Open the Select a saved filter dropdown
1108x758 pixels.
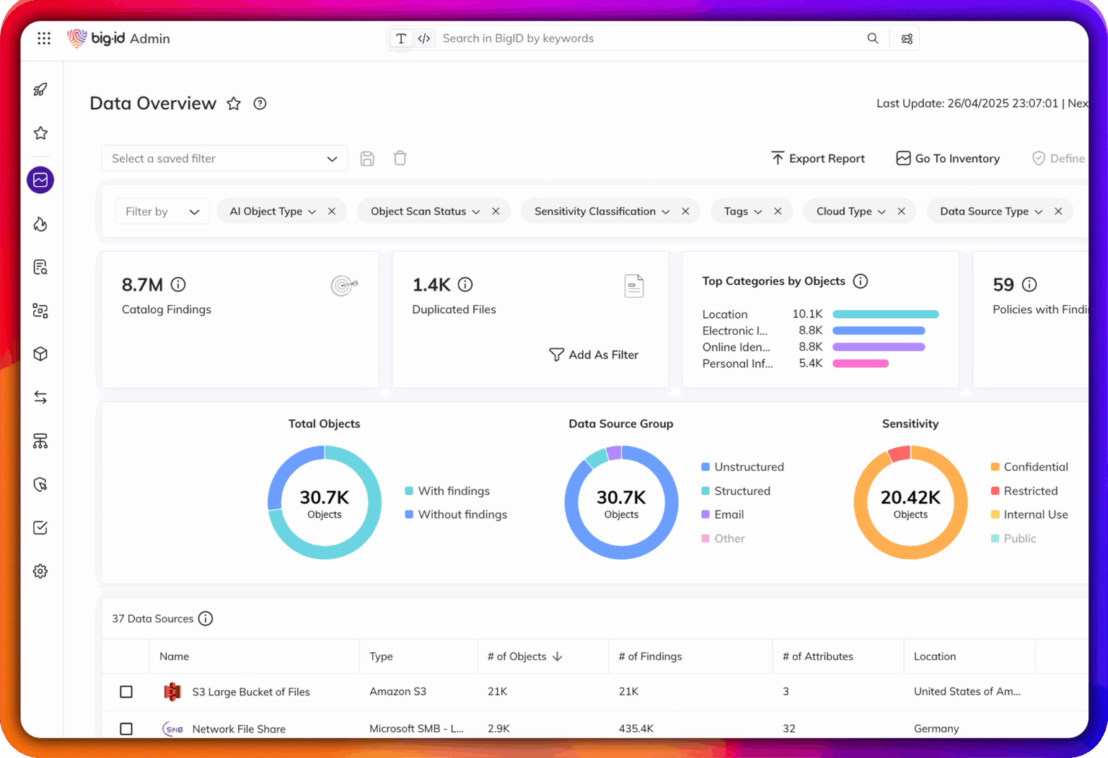point(224,158)
